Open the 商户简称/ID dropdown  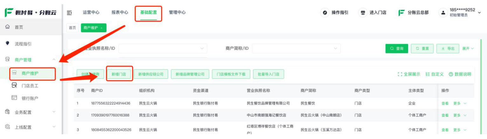[296, 49]
